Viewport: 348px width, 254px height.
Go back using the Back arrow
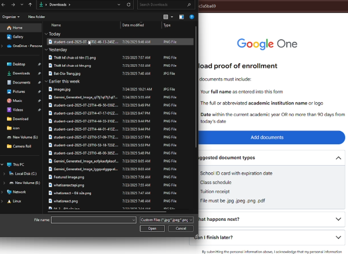pyautogui.click(x=3, y=4)
